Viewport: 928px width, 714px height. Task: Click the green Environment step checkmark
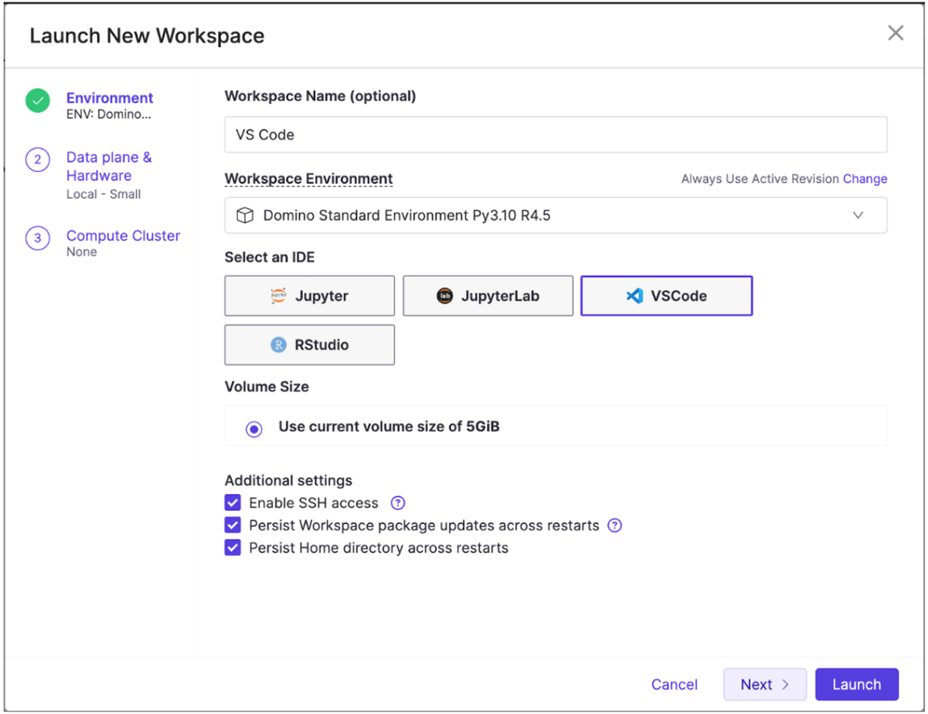pyautogui.click(x=38, y=100)
